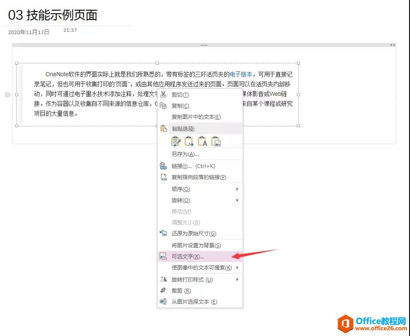The height and width of the screenshot is (336, 410).
Task: Choose 另存为(A)... menu entry
Action: pos(200,154)
